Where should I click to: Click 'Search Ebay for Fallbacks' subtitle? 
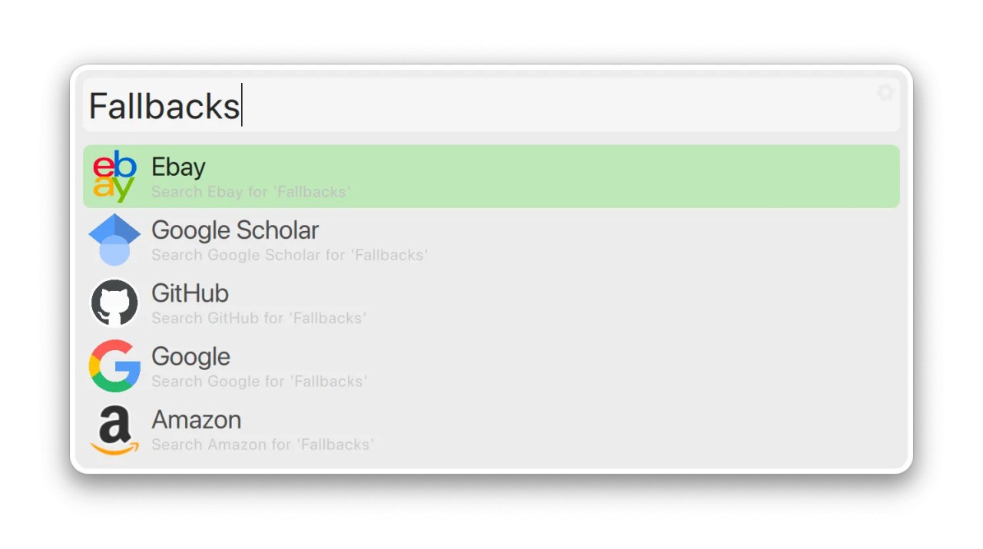(x=250, y=192)
